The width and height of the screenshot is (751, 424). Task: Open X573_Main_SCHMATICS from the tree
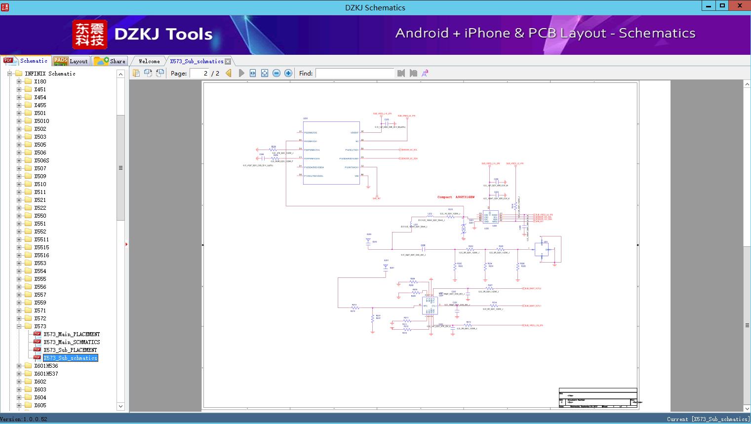click(x=71, y=342)
